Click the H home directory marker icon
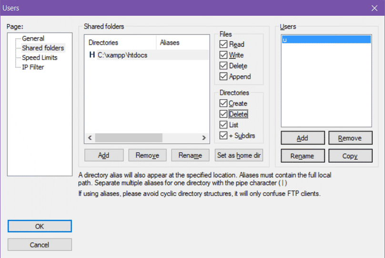385x258 pixels. [92, 55]
